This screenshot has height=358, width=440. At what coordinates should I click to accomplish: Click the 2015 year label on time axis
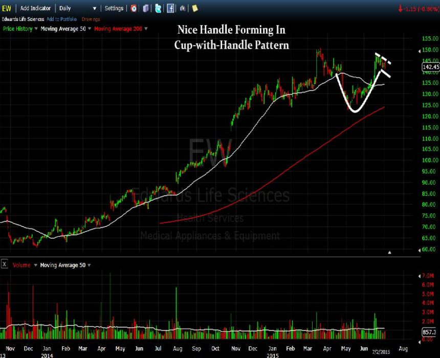pos(273,355)
